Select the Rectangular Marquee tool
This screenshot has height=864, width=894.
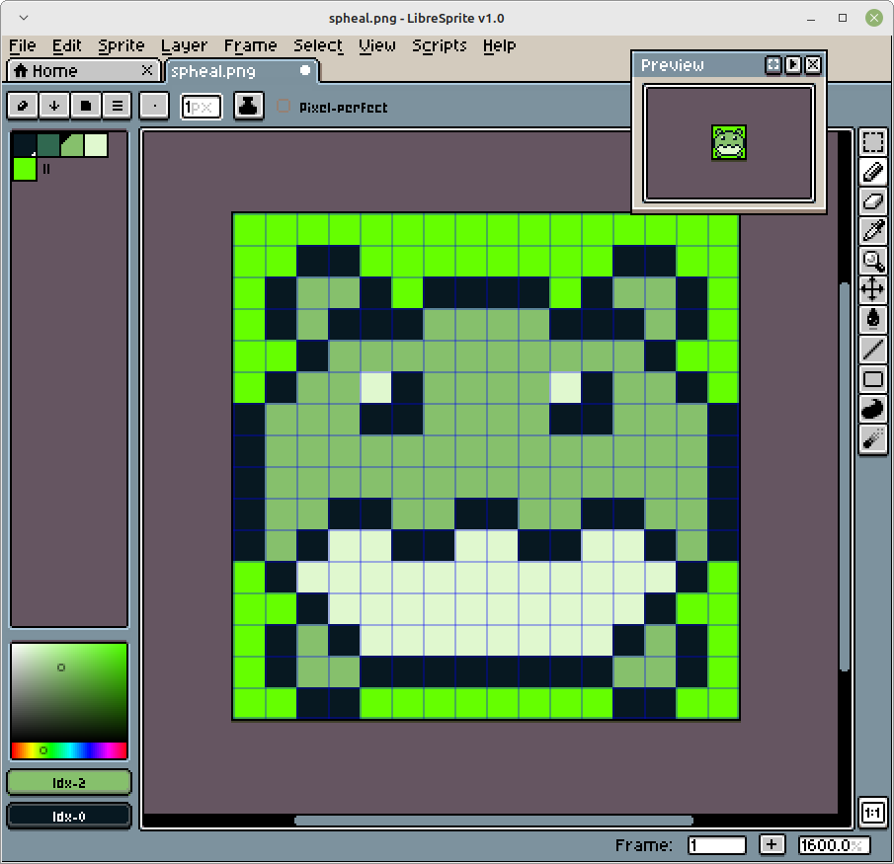pos(872,142)
